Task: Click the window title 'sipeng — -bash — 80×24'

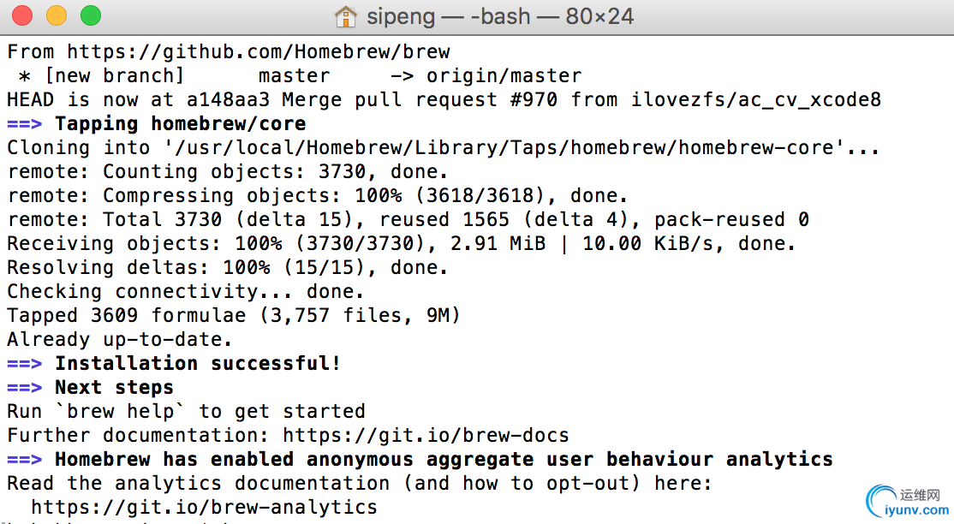Action: click(500, 16)
